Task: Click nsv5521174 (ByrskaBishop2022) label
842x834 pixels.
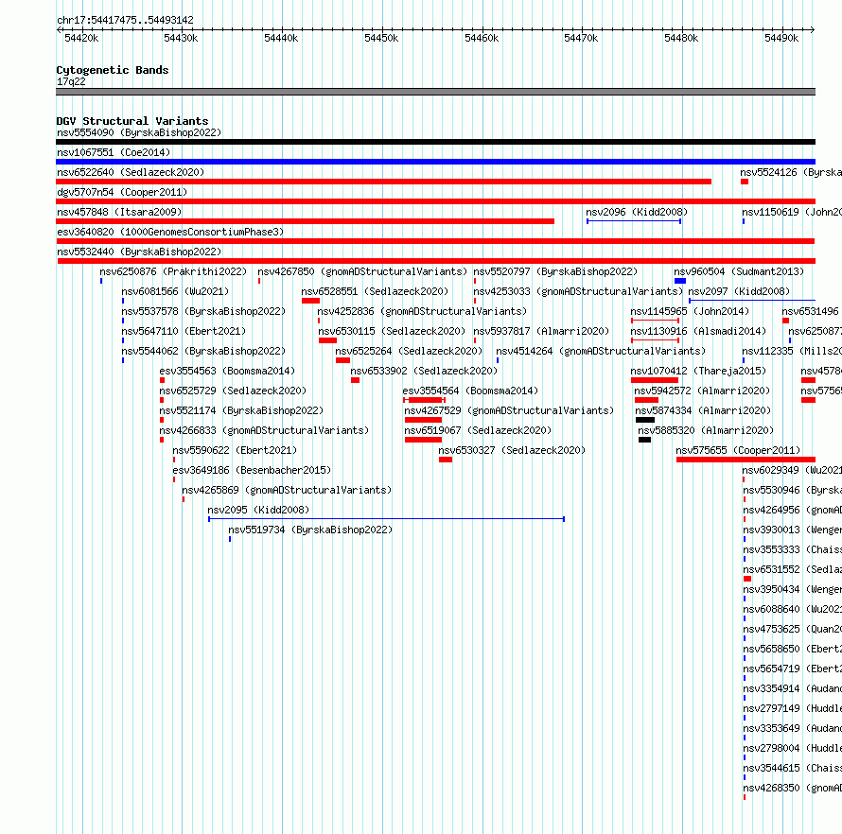Action: click(x=241, y=410)
